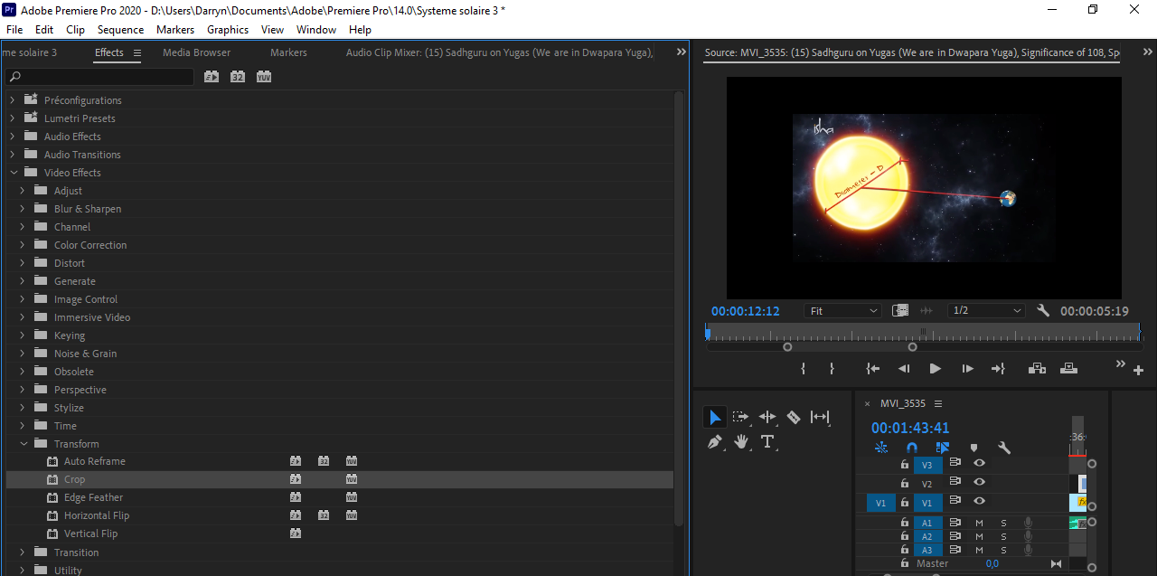Toggle Snap with the magnet icon

click(x=912, y=447)
